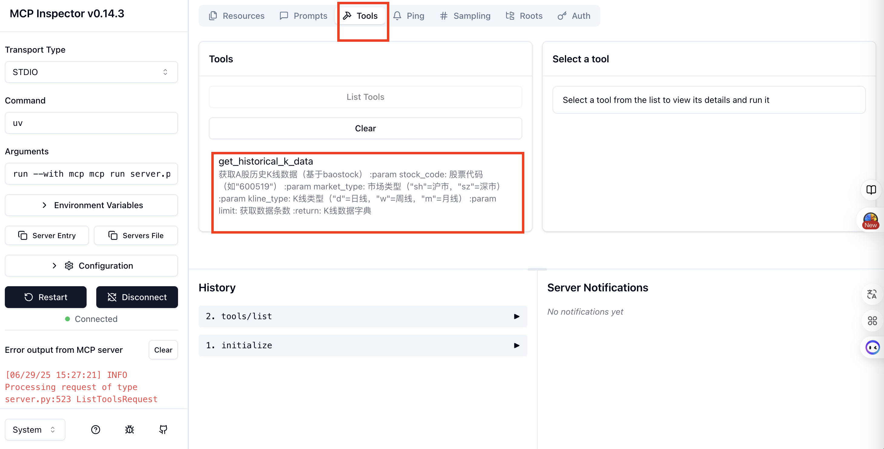
Task: Disconnect from the MCP server
Action: pyautogui.click(x=137, y=297)
